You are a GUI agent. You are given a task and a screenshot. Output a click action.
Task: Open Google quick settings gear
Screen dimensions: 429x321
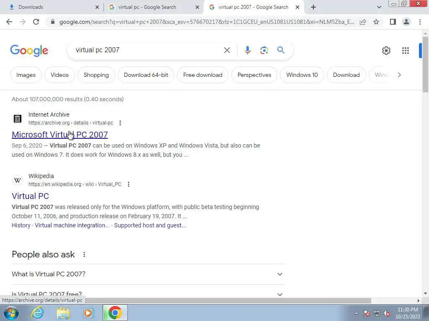(386, 51)
